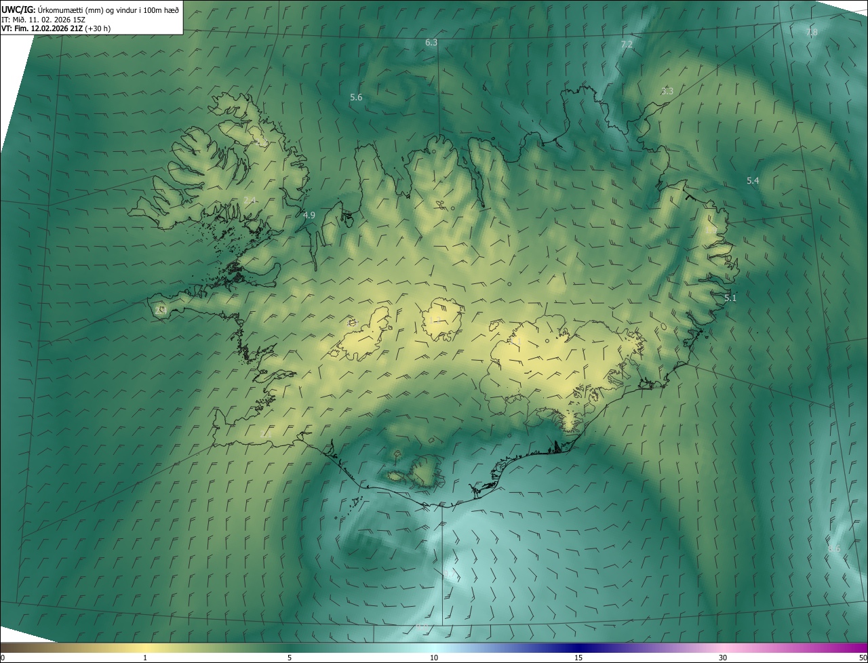Click the color scale tick label "5"
This screenshot has height=663, width=868.
290,658
